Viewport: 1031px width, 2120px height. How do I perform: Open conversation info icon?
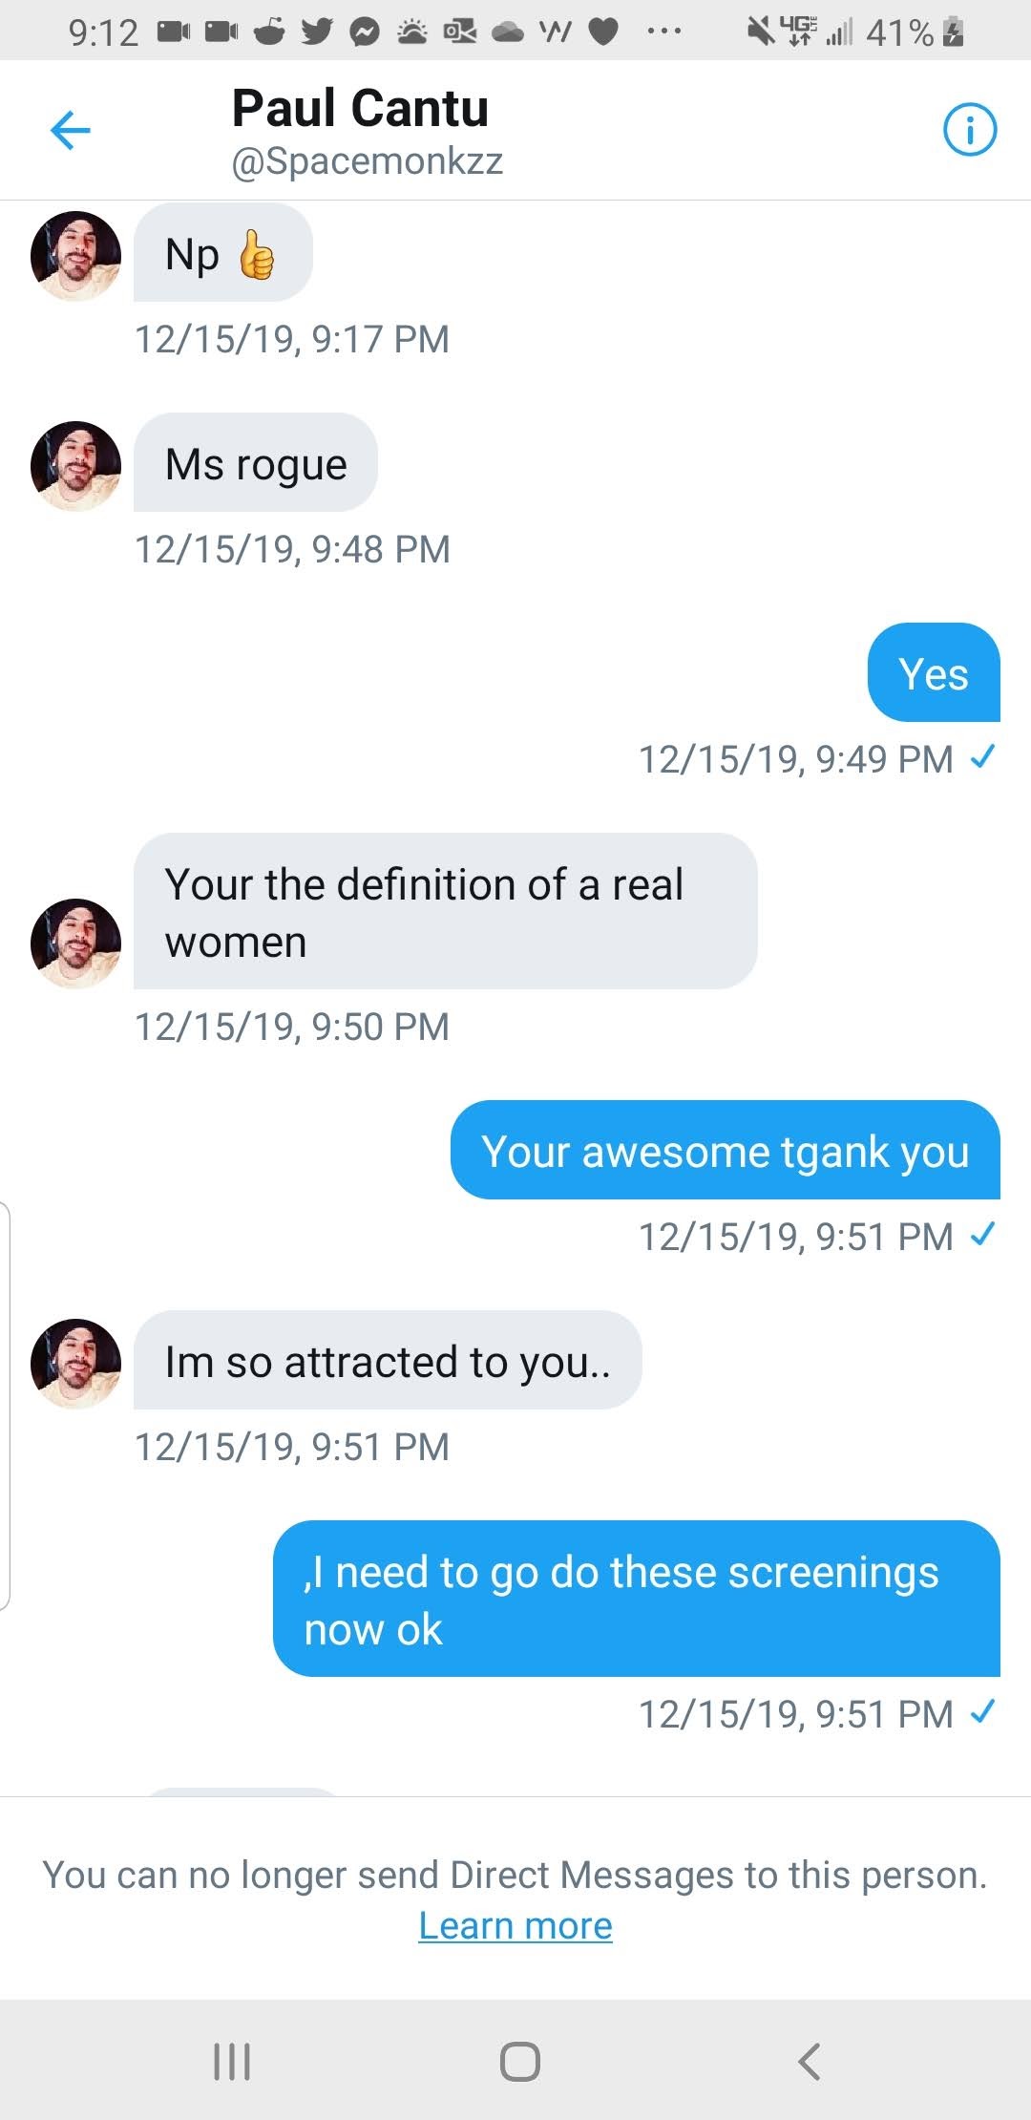coord(969,130)
